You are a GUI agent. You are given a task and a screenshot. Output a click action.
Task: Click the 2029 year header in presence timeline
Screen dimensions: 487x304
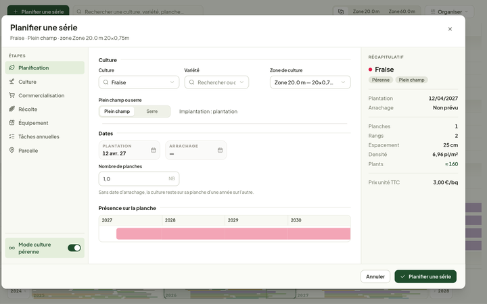click(256, 220)
